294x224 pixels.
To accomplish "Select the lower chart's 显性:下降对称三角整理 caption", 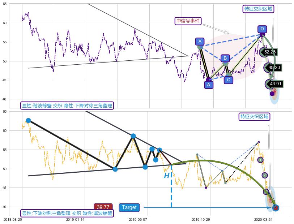I will (x=67, y=214).
